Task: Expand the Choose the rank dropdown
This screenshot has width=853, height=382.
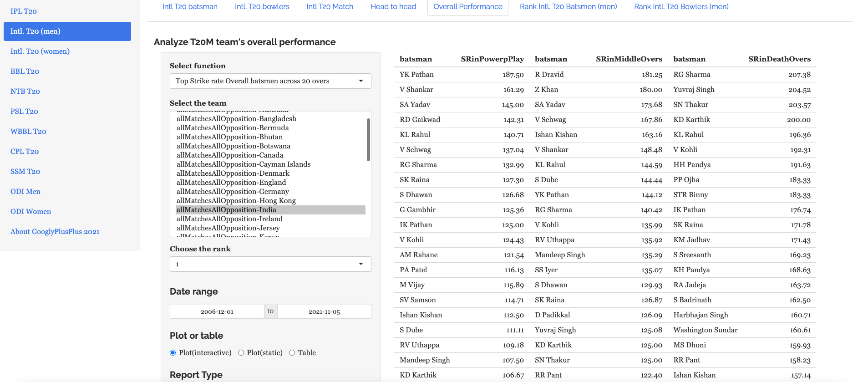Action: coord(270,264)
